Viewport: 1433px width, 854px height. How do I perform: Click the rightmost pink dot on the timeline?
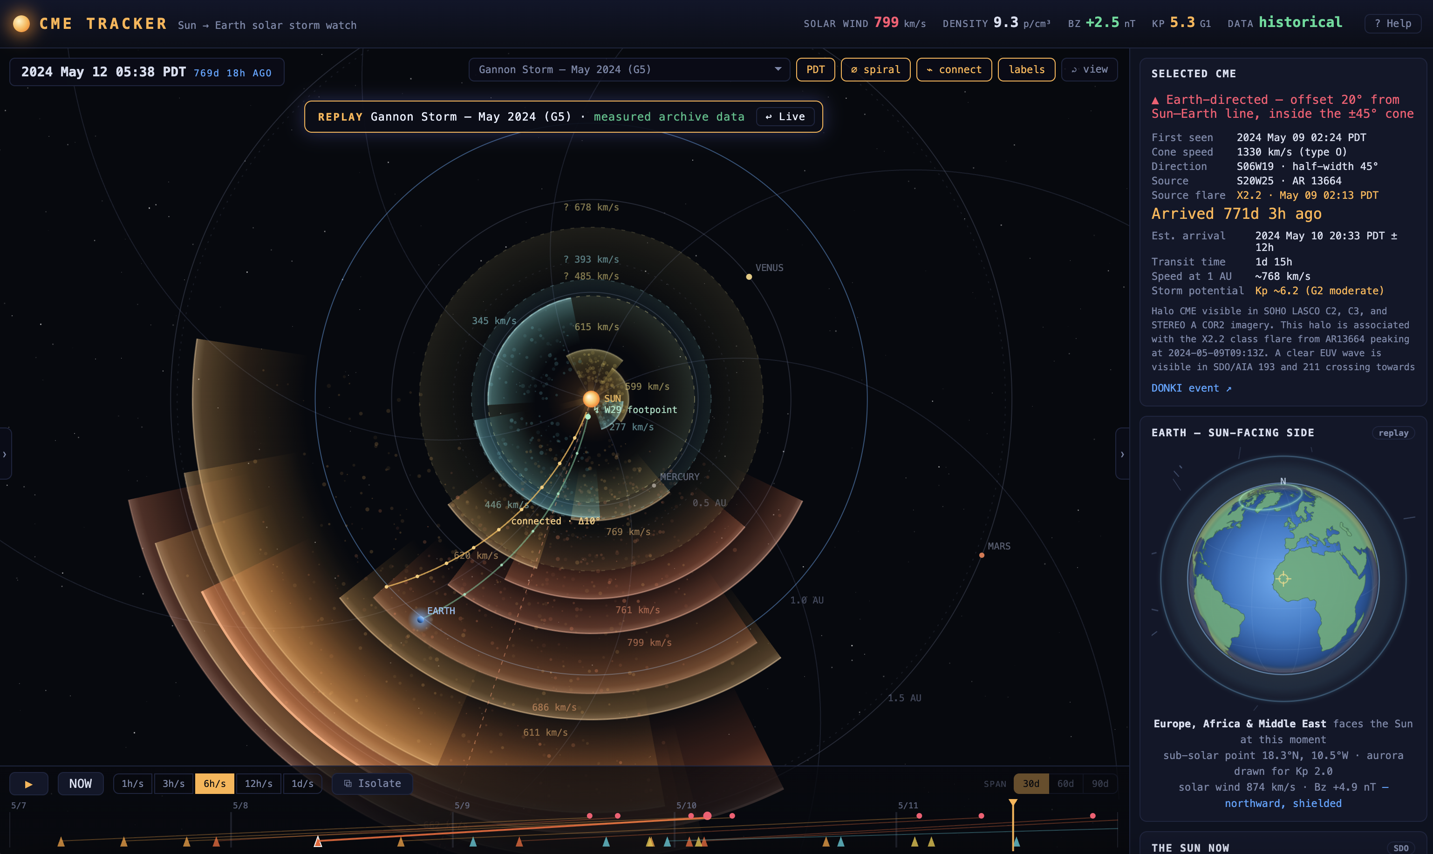click(1093, 816)
